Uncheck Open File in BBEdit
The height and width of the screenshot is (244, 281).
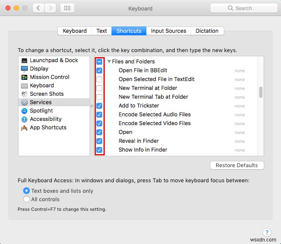pos(99,71)
